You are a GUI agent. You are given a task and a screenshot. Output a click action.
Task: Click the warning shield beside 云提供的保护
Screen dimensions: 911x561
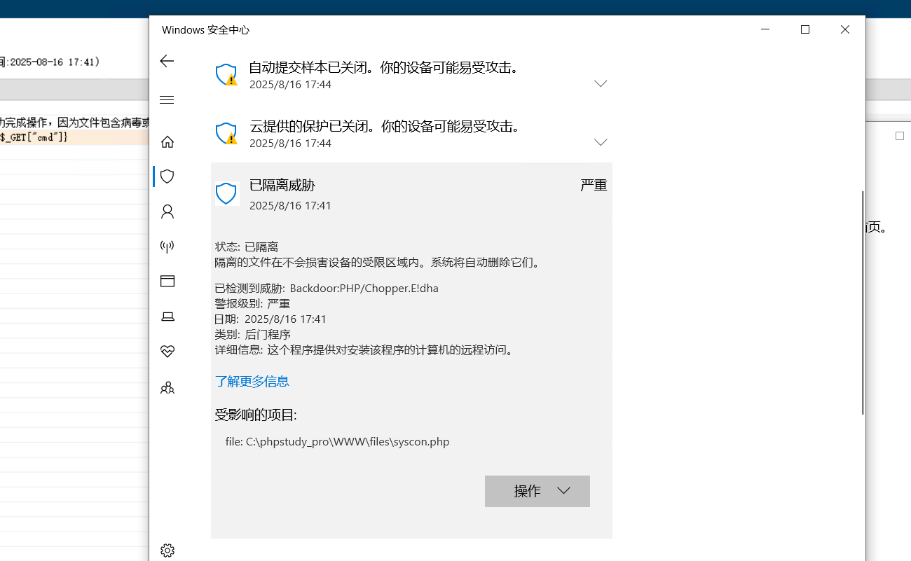pyautogui.click(x=226, y=133)
